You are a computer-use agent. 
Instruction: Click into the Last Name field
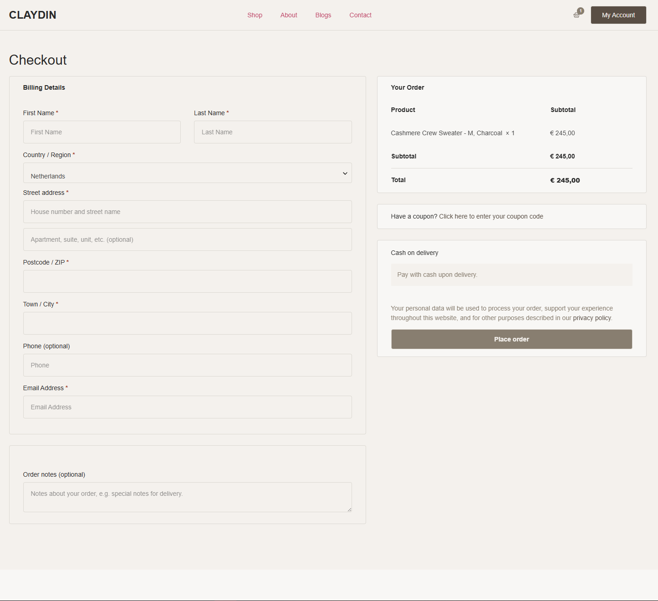click(272, 132)
